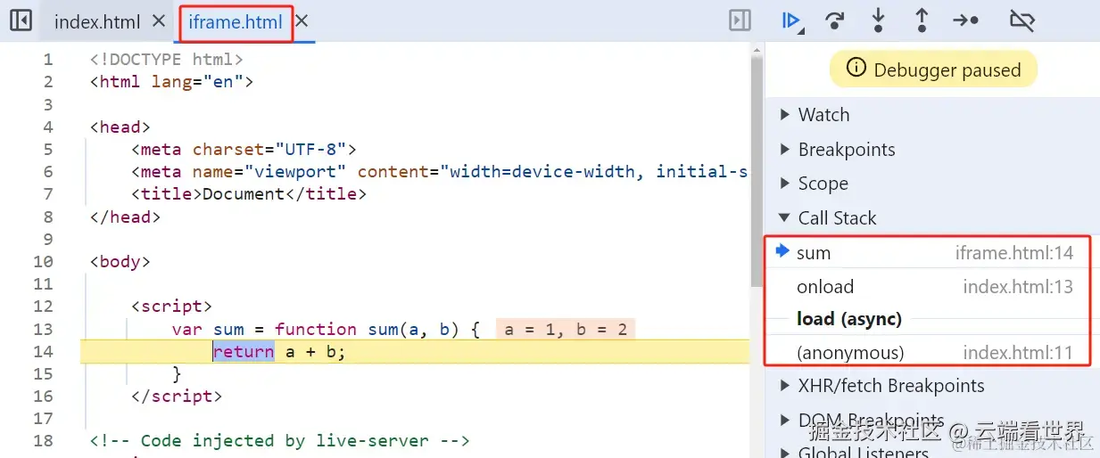Click the <title>Document</title> line
This screenshot has height=458, width=1100.
click(249, 194)
